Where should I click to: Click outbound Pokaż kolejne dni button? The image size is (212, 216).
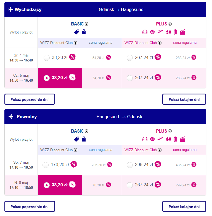pos(184,99)
